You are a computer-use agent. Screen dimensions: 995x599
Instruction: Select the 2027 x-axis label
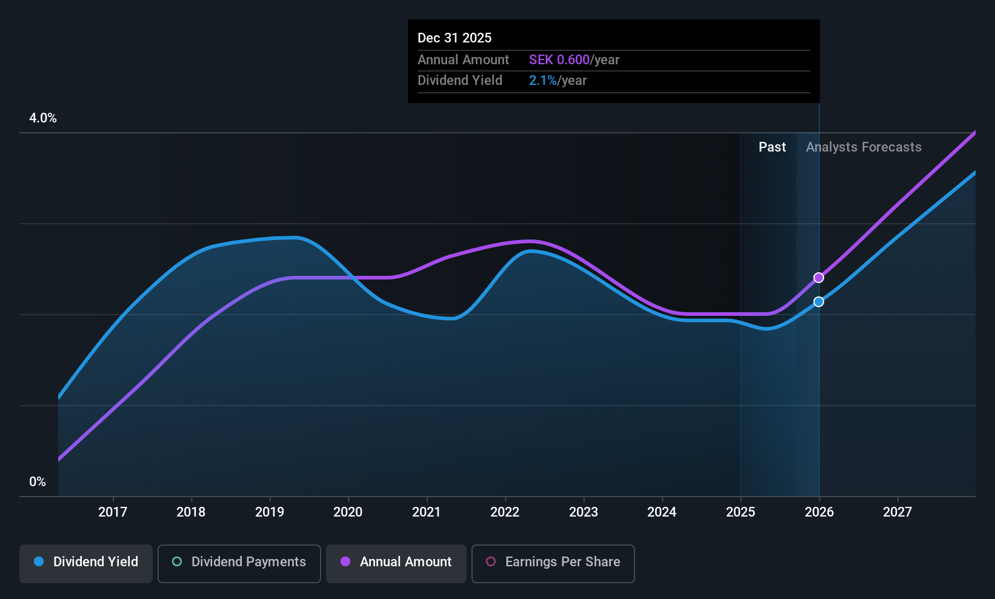pos(897,512)
